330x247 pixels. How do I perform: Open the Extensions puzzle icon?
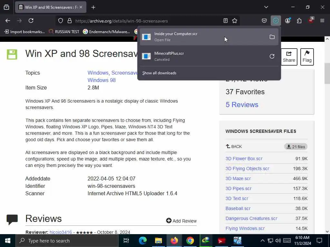coord(299,21)
